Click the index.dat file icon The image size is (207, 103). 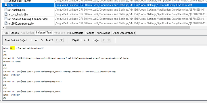point(6,5)
